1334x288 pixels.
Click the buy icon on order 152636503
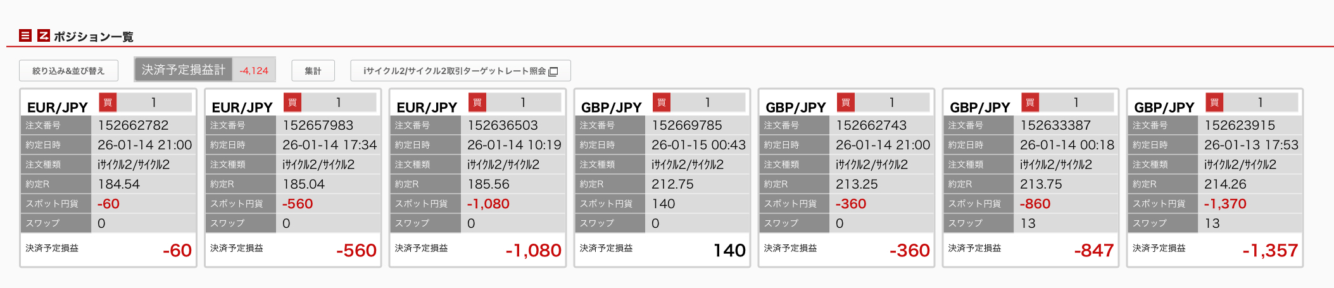[x=477, y=103]
